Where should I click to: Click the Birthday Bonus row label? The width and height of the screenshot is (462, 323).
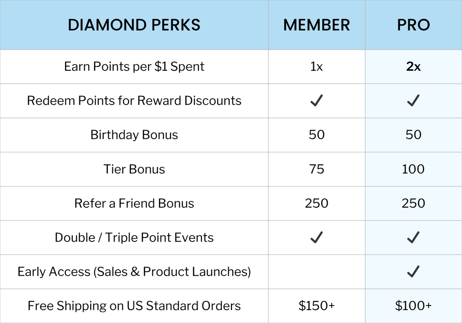(134, 135)
